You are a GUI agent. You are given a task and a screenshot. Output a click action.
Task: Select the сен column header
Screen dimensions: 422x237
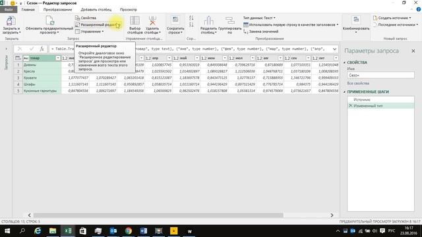[297, 58]
